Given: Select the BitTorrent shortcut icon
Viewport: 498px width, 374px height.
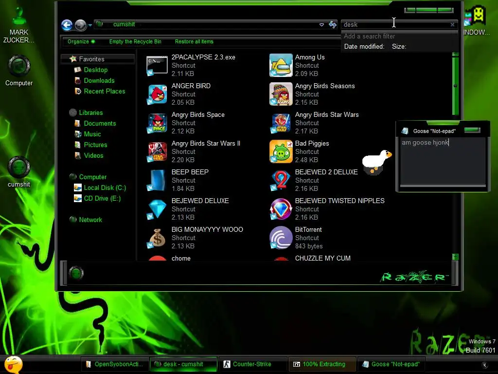Looking at the screenshot, I should pos(281,238).
